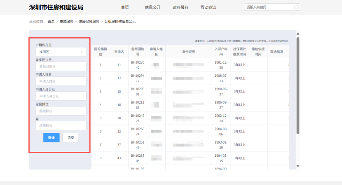The image size is (342, 185).
Task: Click city rank 11 cell
Action: tap(119, 65)
